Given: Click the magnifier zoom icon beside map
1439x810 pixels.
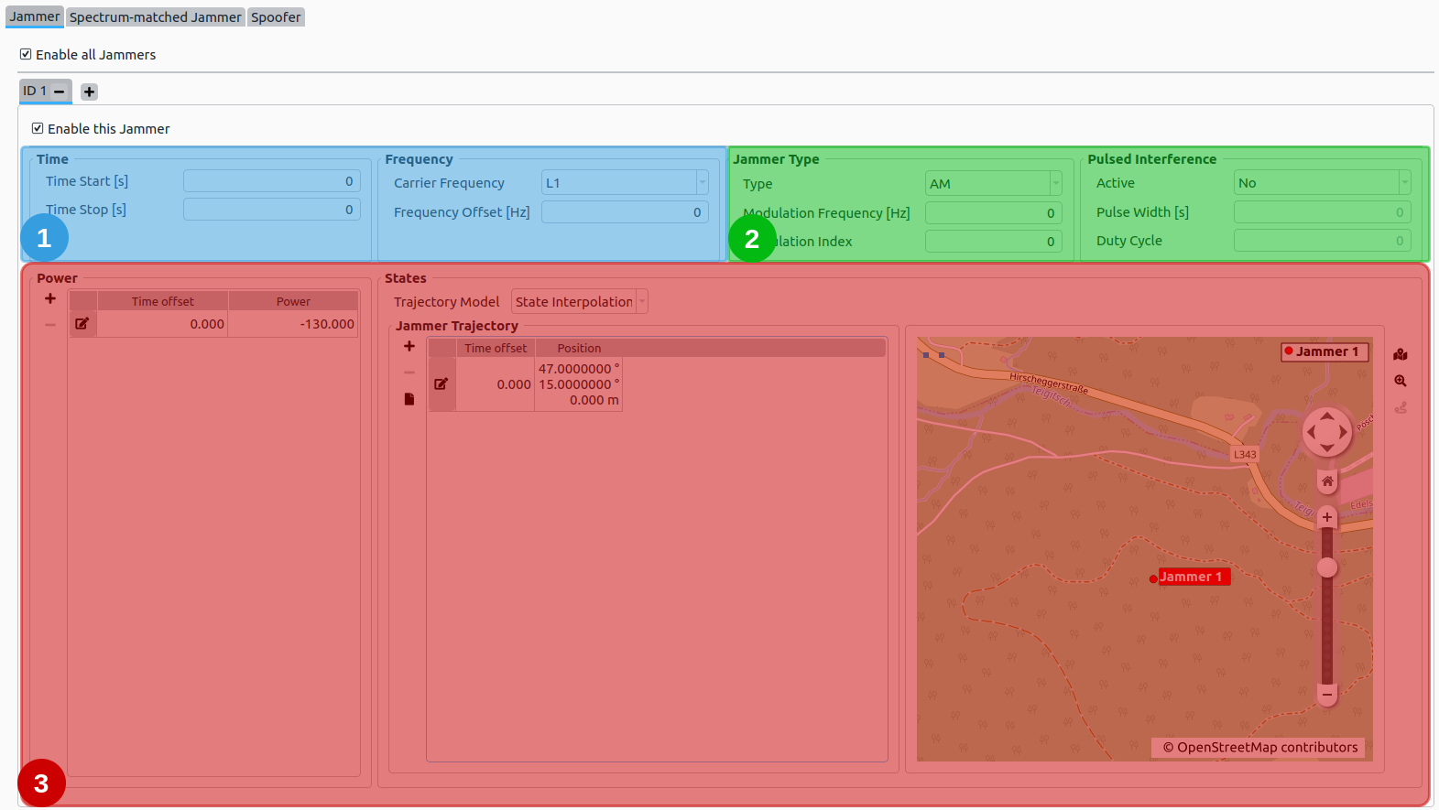Looking at the screenshot, I should coord(1401,381).
